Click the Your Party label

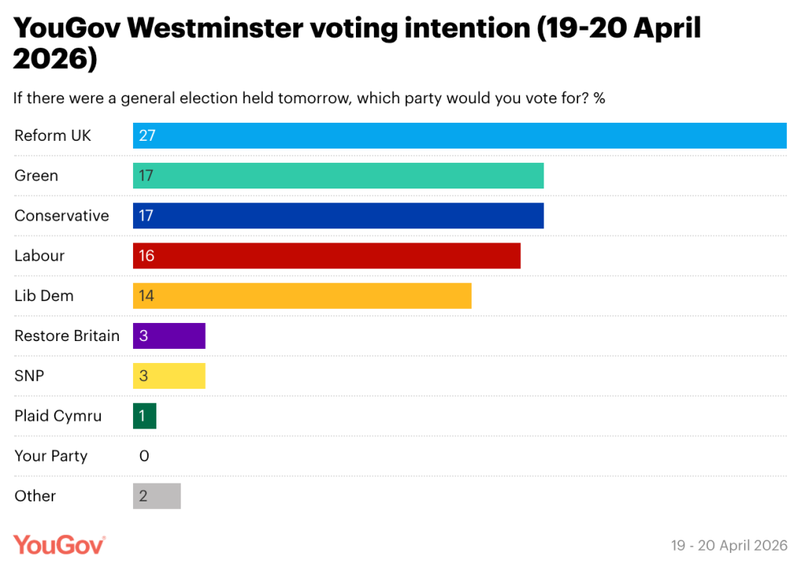[x=51, y=456]
